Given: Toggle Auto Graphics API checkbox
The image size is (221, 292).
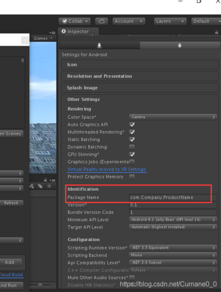Looking at the screenshot, I should pos(132,125).
